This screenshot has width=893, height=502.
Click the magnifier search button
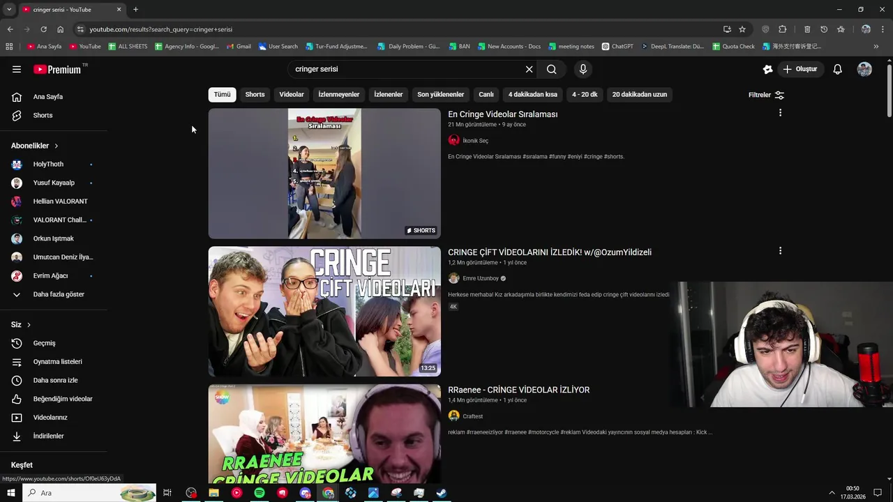coord(551,69)
